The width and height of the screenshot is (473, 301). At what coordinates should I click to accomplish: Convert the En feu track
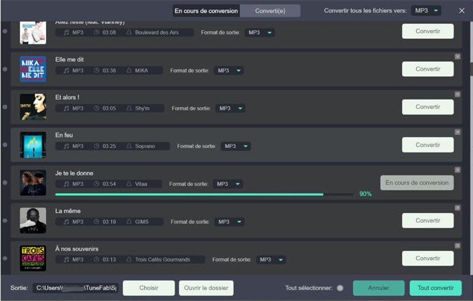coord(428,145)
